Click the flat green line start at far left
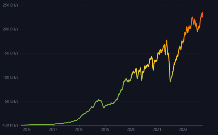This screenshot has height=135, width=218. pyautogui.click(x=21, y=125)
